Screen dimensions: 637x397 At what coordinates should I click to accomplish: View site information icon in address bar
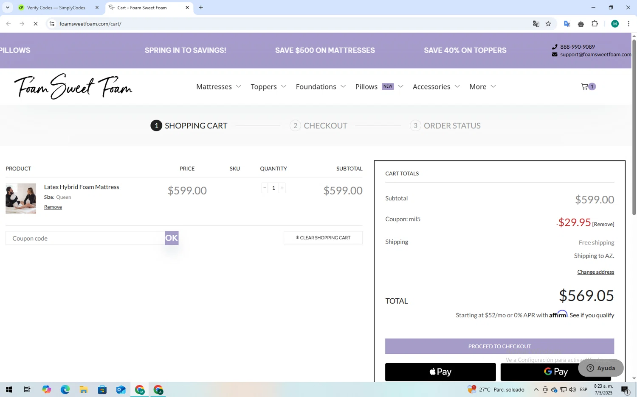52,24
